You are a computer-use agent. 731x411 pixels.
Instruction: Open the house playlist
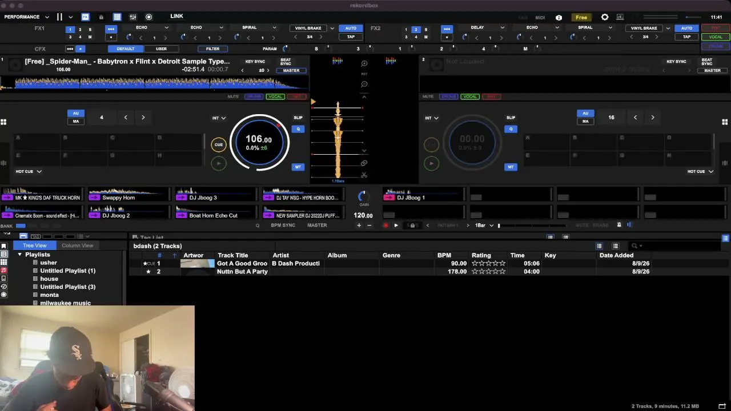pos(49,279)
